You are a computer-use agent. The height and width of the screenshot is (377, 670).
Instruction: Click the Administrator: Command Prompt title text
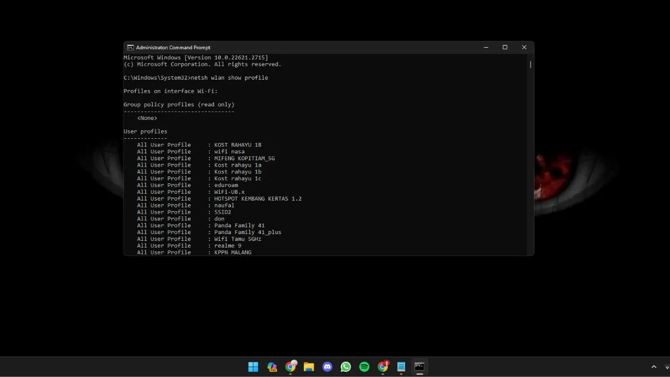click(173, 48)
